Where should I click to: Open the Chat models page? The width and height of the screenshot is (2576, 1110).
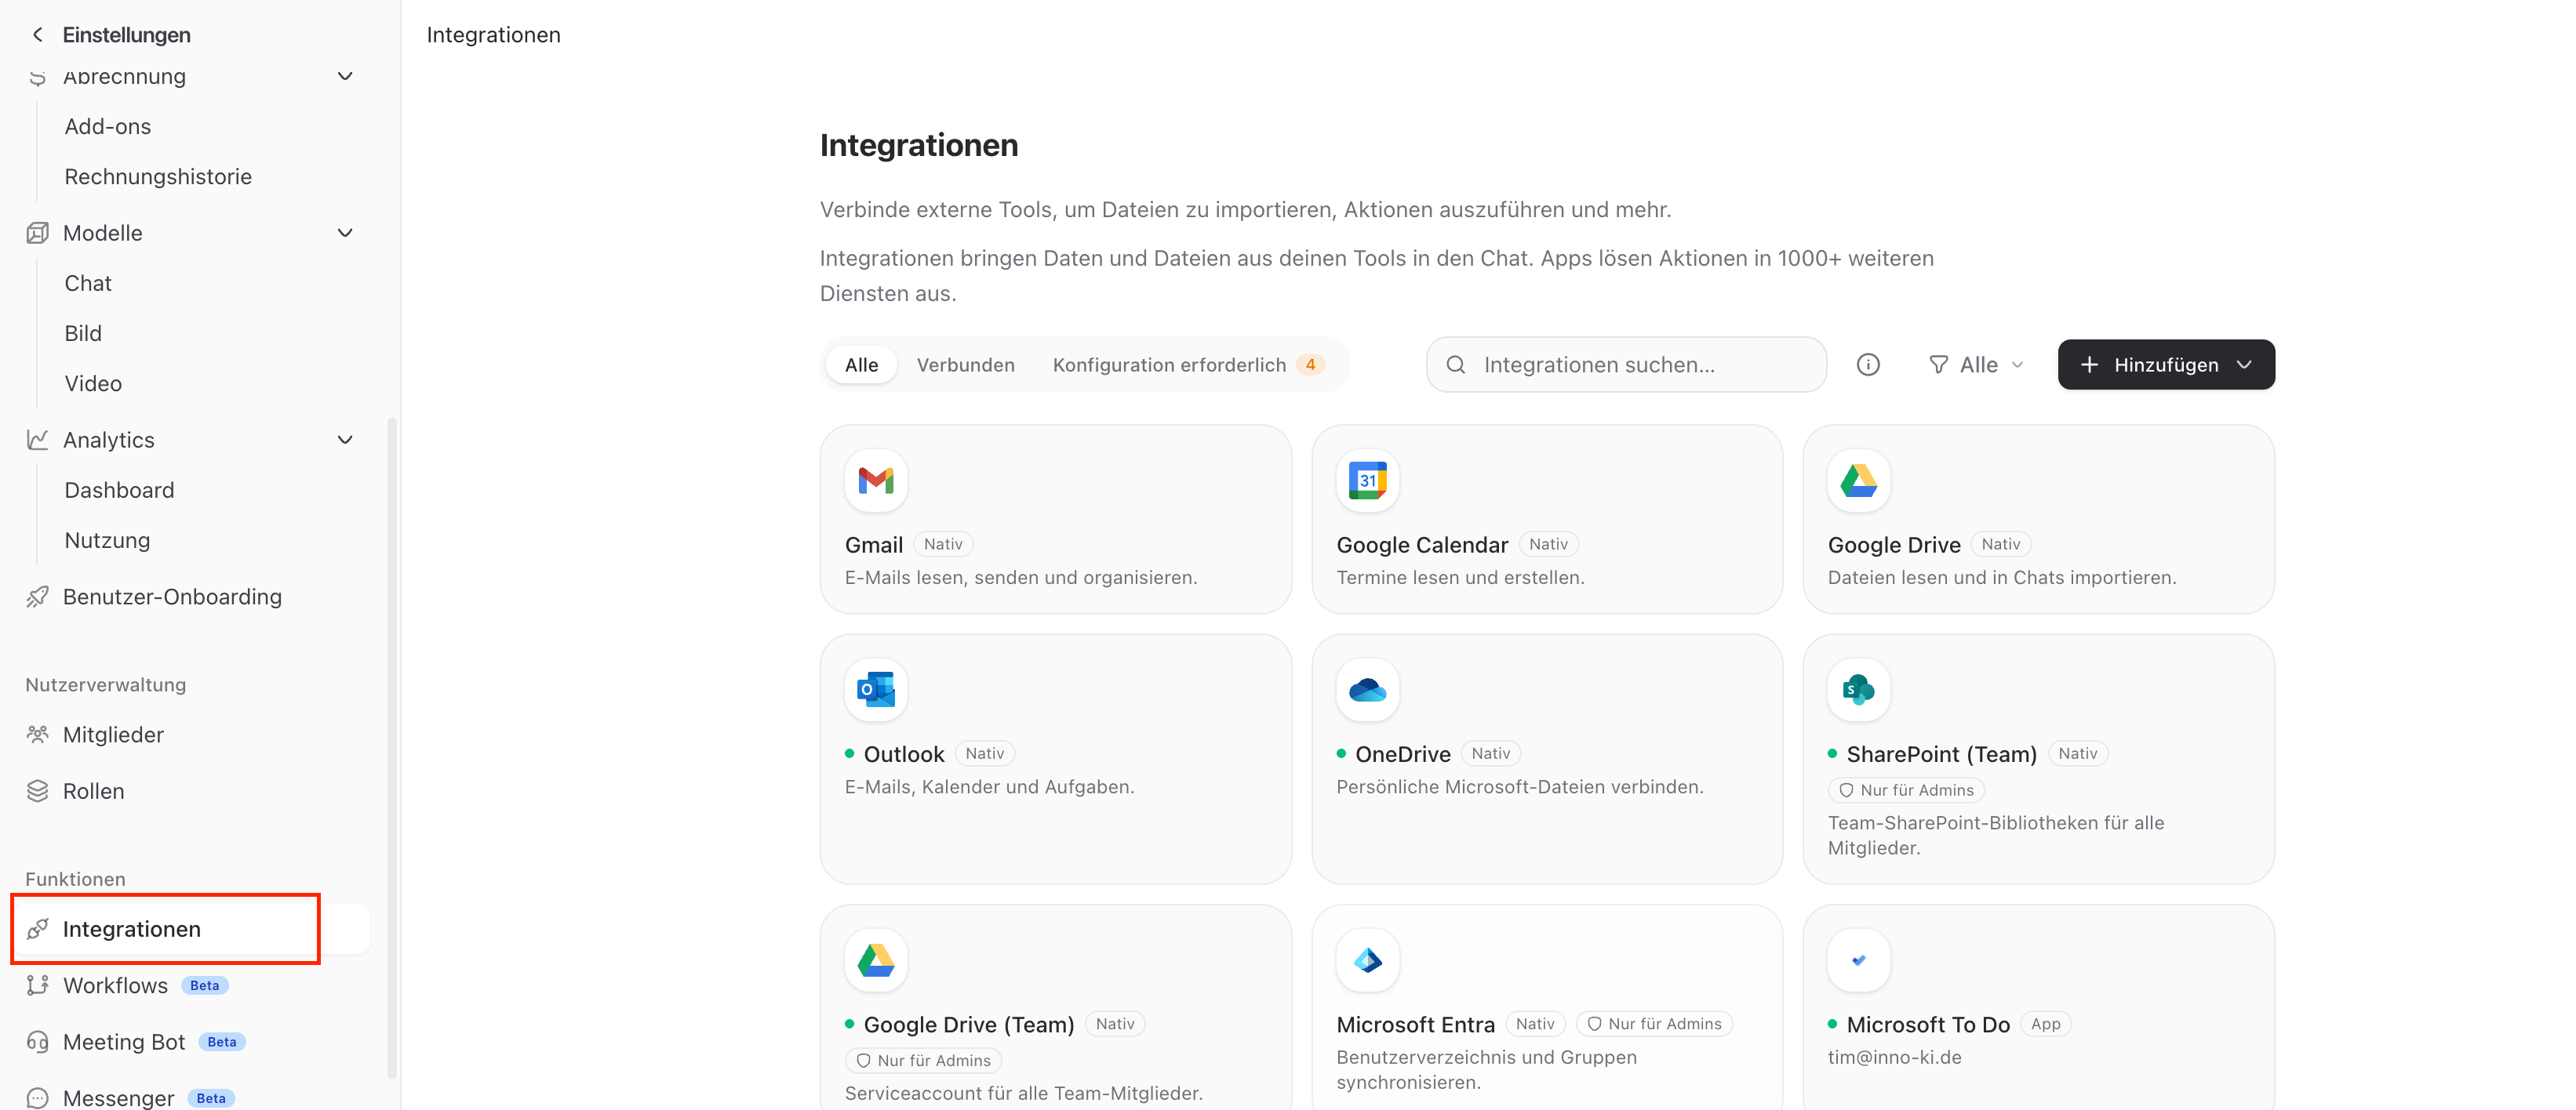[x=88, y=284]
